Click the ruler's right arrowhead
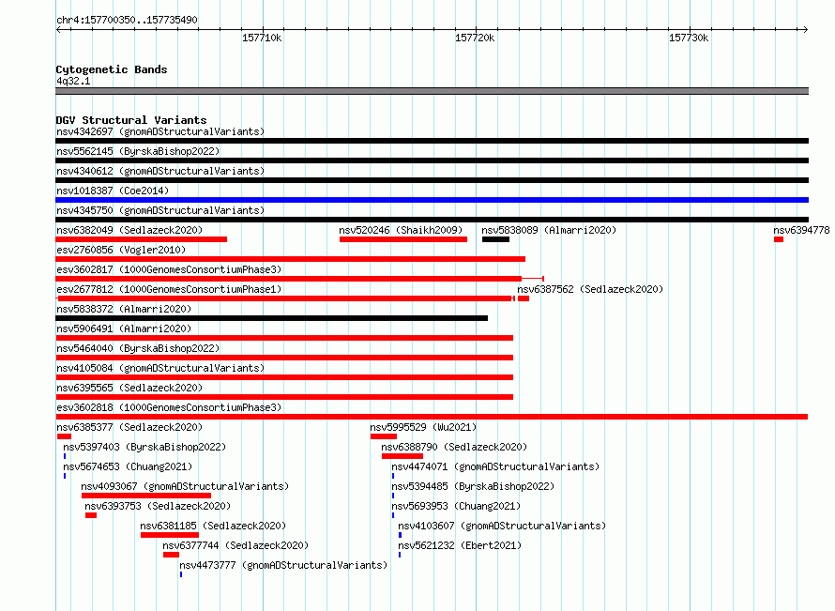 806,30
